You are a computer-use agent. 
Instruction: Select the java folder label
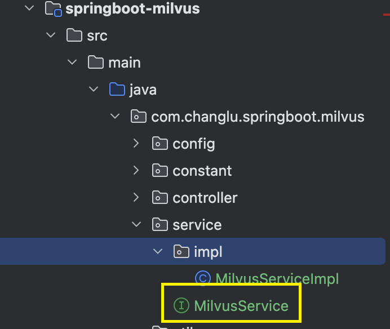pyautogui.click(x=143, y=90)
